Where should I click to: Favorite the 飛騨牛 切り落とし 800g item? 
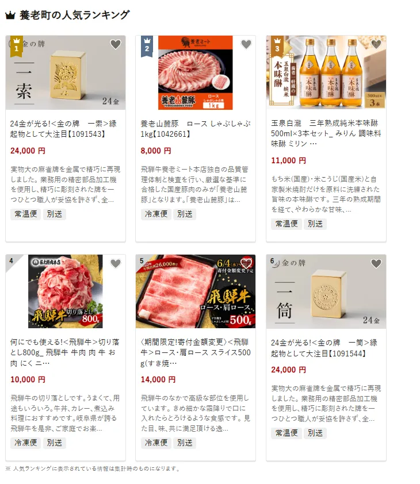[x=116, y=264]
